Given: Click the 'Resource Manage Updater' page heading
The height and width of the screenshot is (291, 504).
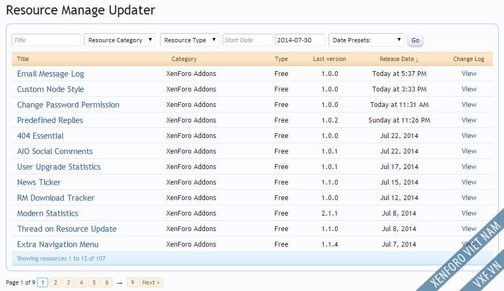Looking at the screenshot, I should click(x=80, y=10).
